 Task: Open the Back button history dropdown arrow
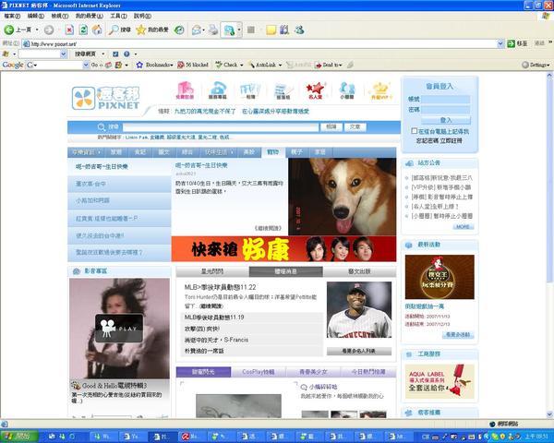click(x=37, y=30)
